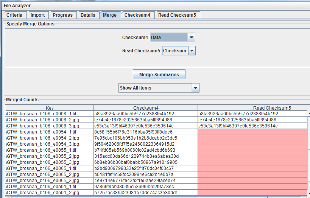Go to the Progress tab
This screenshot has height=198, width=310.
click(62, 15)
